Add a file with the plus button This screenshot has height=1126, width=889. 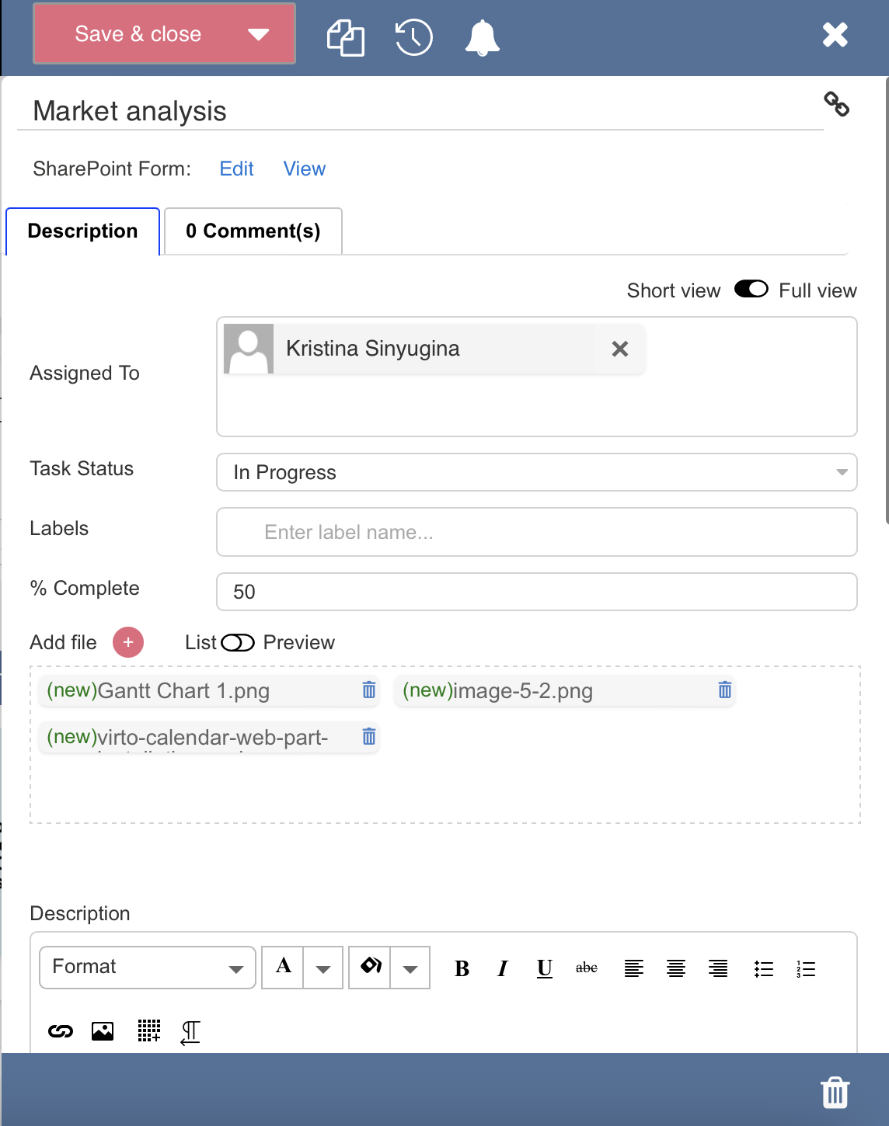tap(128, 642)
